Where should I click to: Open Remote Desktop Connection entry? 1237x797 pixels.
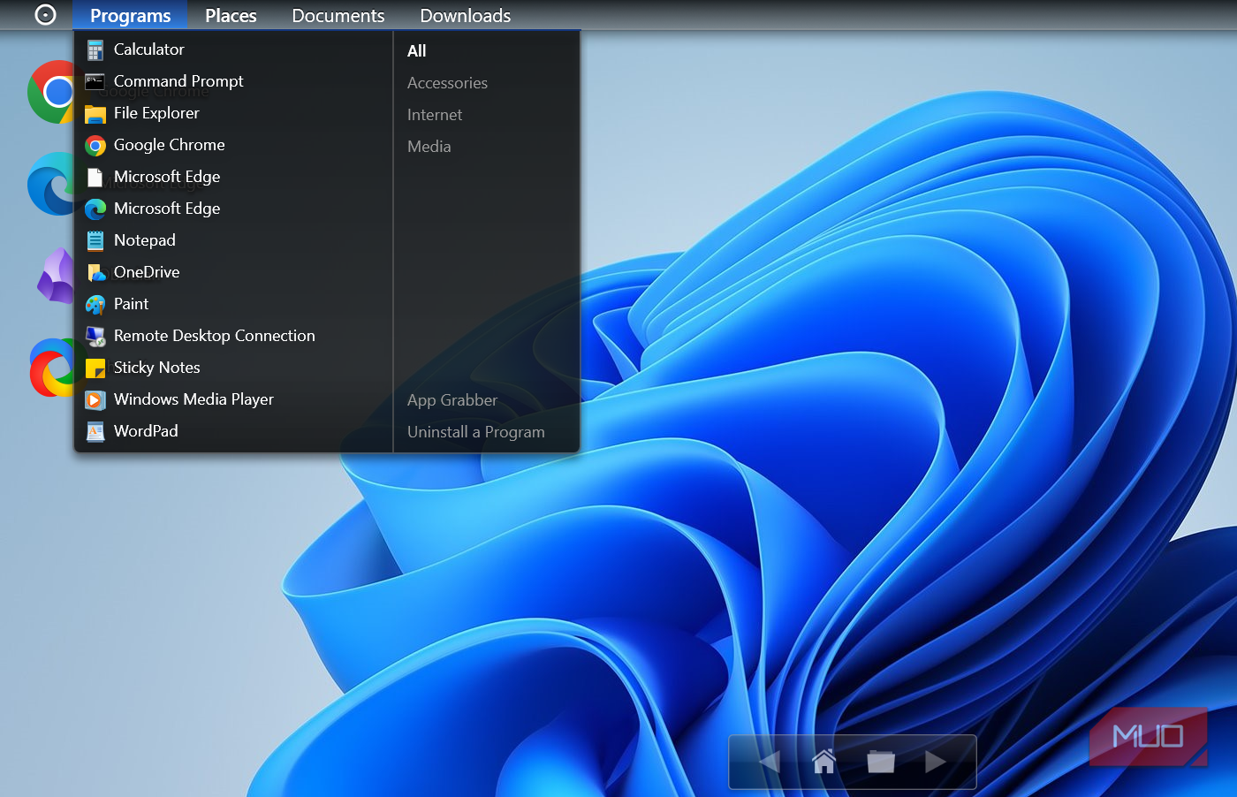point(214,336)
